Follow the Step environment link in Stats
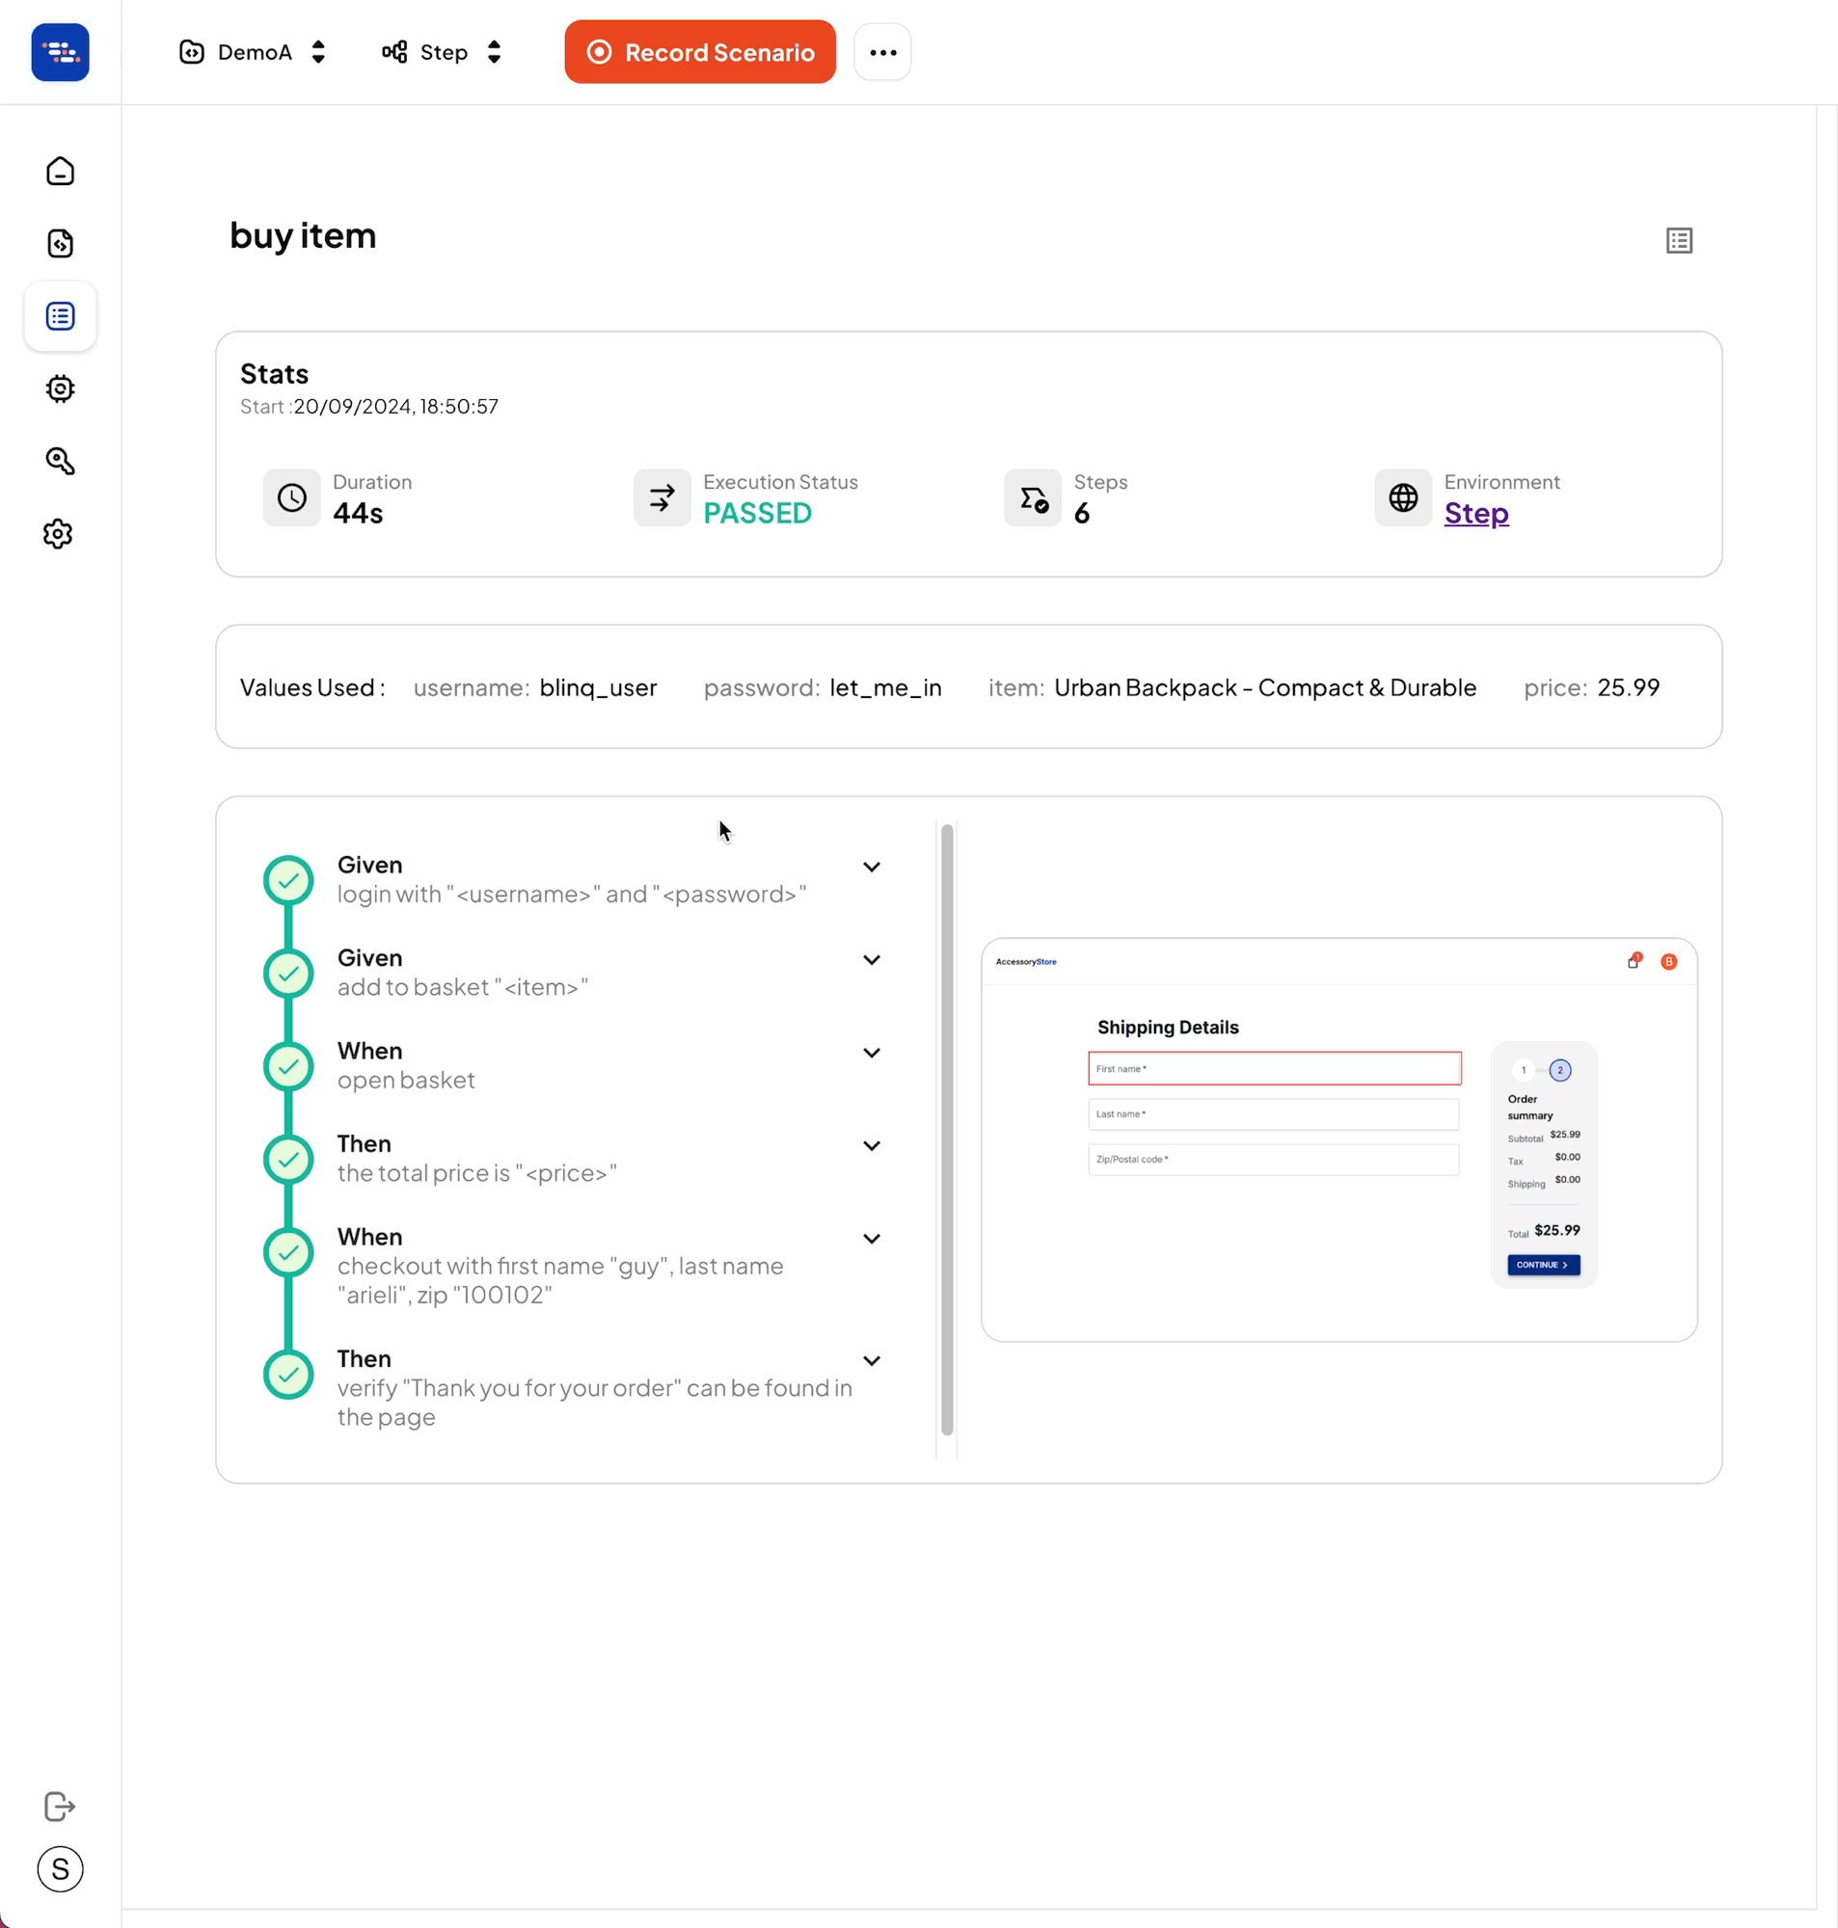 [x=1475, y=513]
